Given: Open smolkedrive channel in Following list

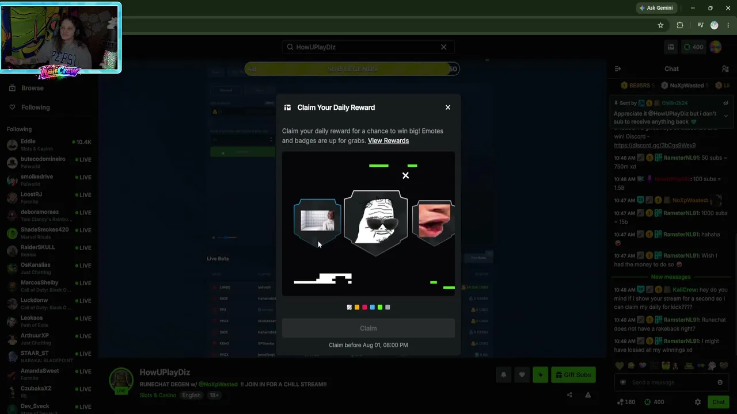Looking at the screenshot, I should coord(49,181).
